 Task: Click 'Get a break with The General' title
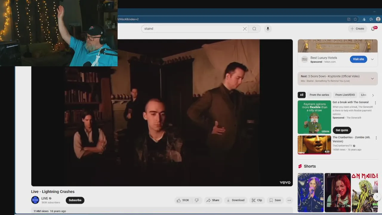click(351, 102)
